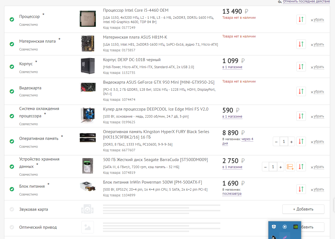Replace the DEXP DC-101B case via arrows icon
The image size is (335, 239).
301,67
